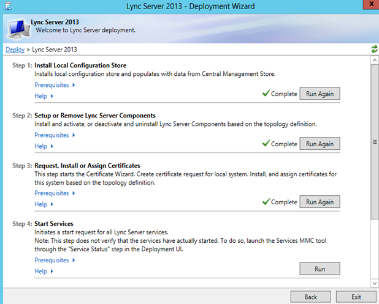
Task: Click the 'Install Local Configuration Store' heading
Action: pos(80,65)
